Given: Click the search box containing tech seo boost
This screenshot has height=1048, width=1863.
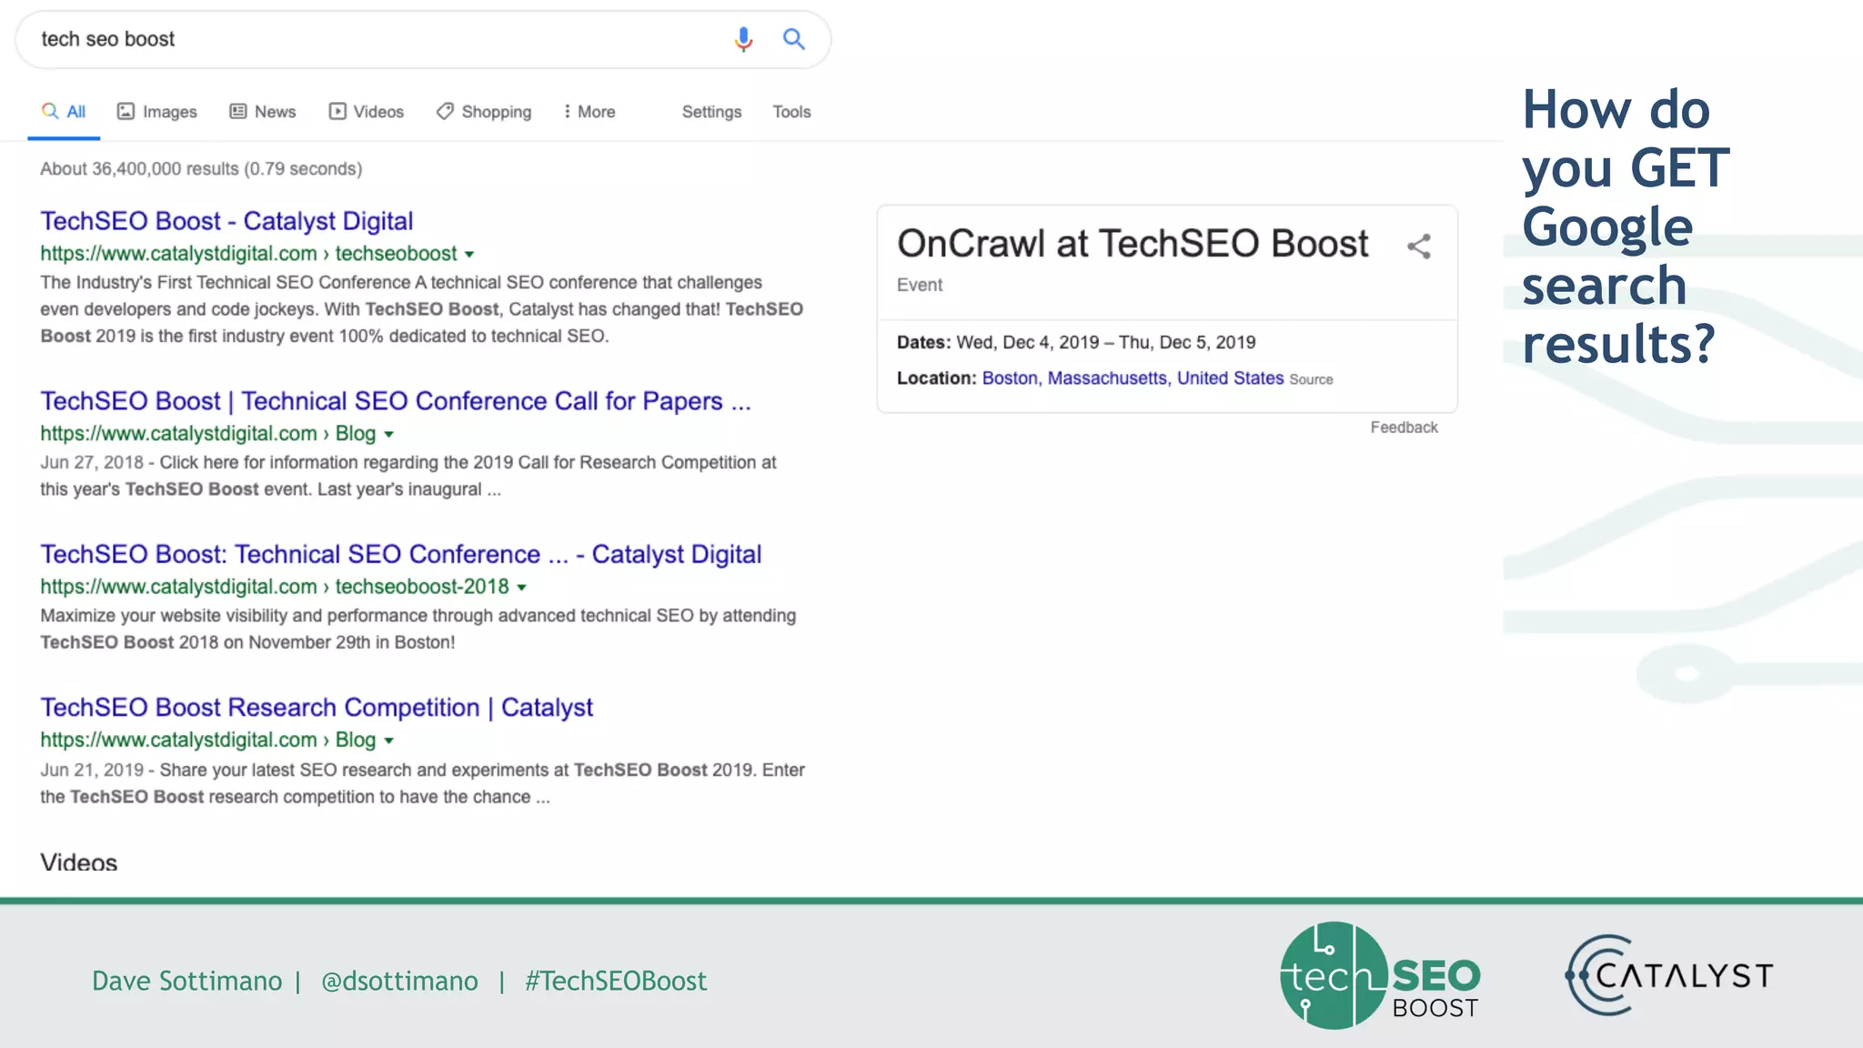Looking at the screenshot, I should [x=423, y=39].
